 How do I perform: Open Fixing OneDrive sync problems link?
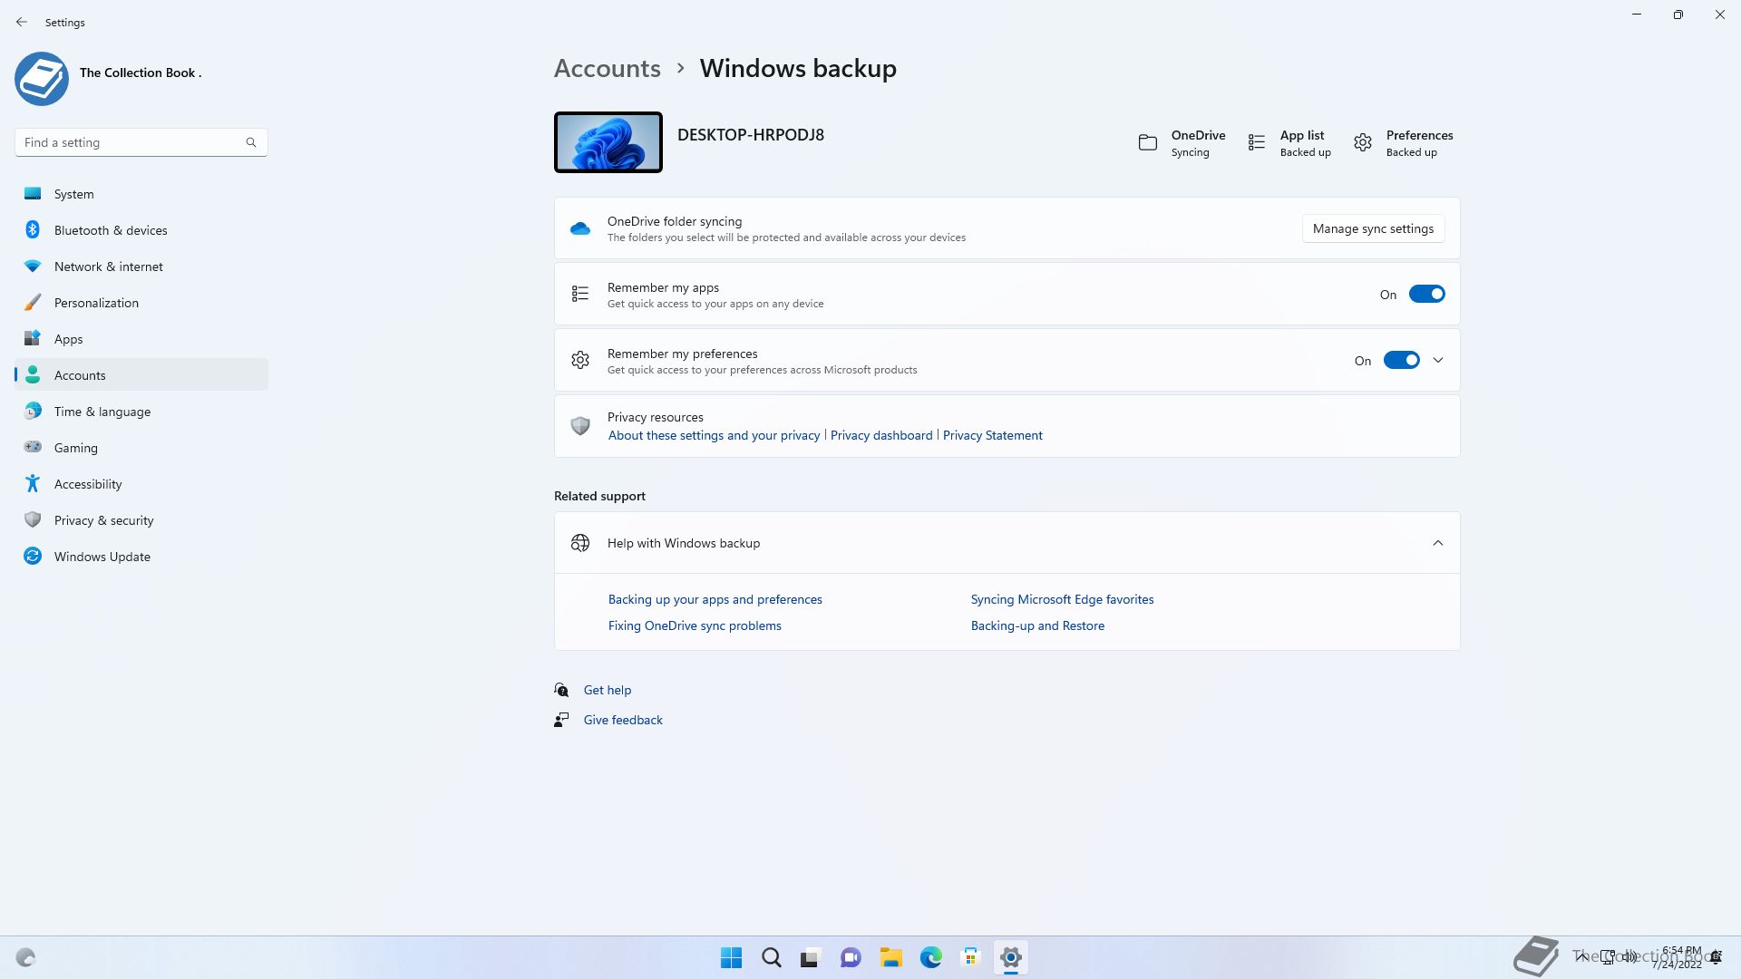point(695,625)
